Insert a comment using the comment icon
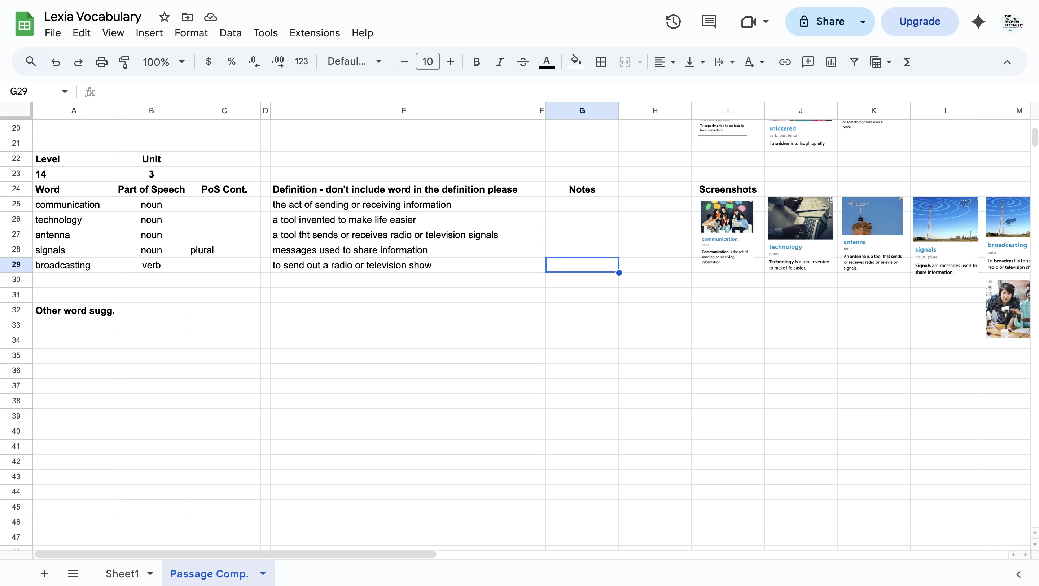 coord(807,61)
